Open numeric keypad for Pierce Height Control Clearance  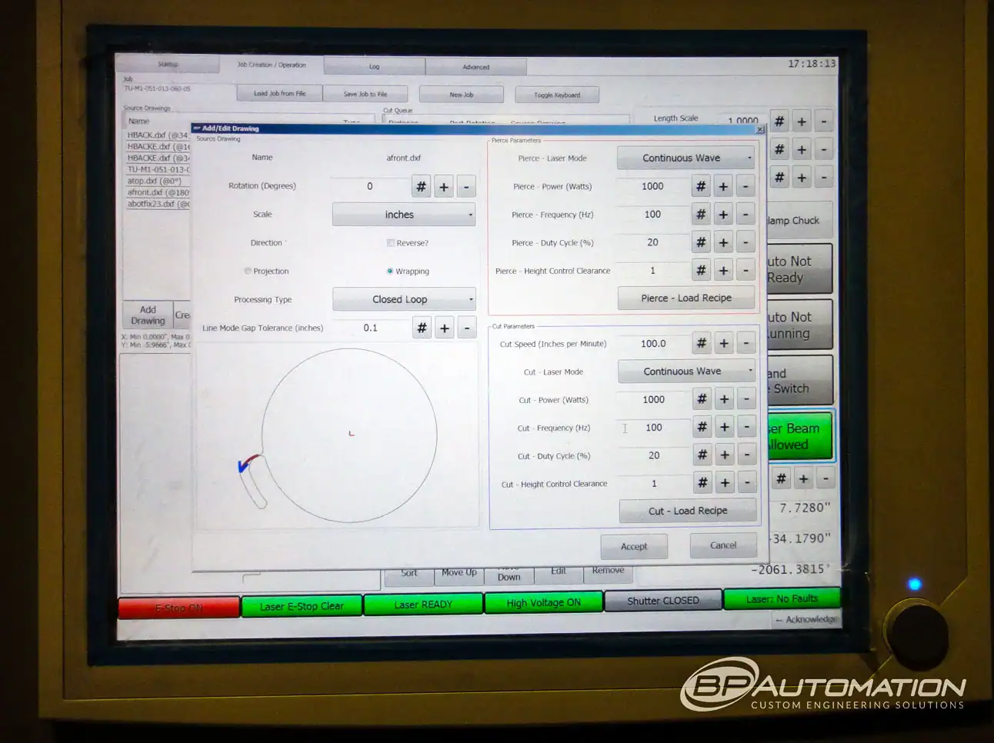700,270
